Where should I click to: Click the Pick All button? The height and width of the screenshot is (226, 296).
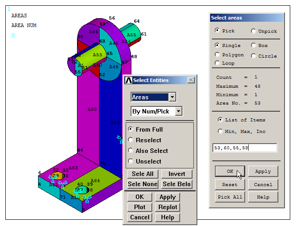pos(230,197)
